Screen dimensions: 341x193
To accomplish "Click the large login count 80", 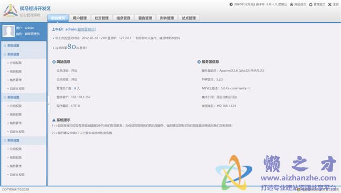I will (x=71, y=46).
